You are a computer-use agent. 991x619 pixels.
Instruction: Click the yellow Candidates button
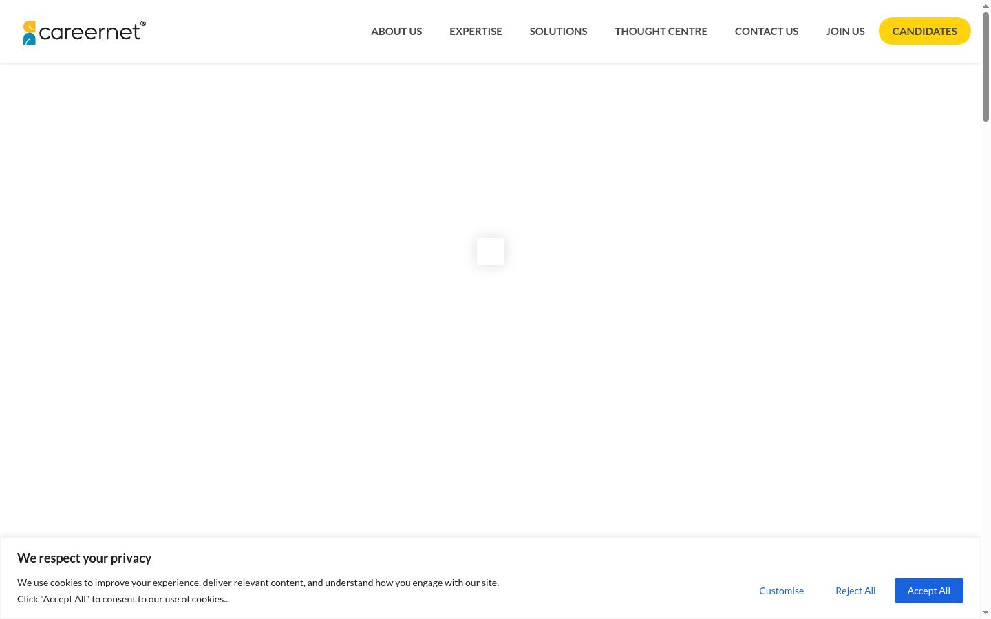tap(924, 31)
